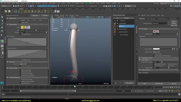
Task: Click the green circular Ornatrix shelf icon
Action: pyautogui.click(x=19, y=11)
